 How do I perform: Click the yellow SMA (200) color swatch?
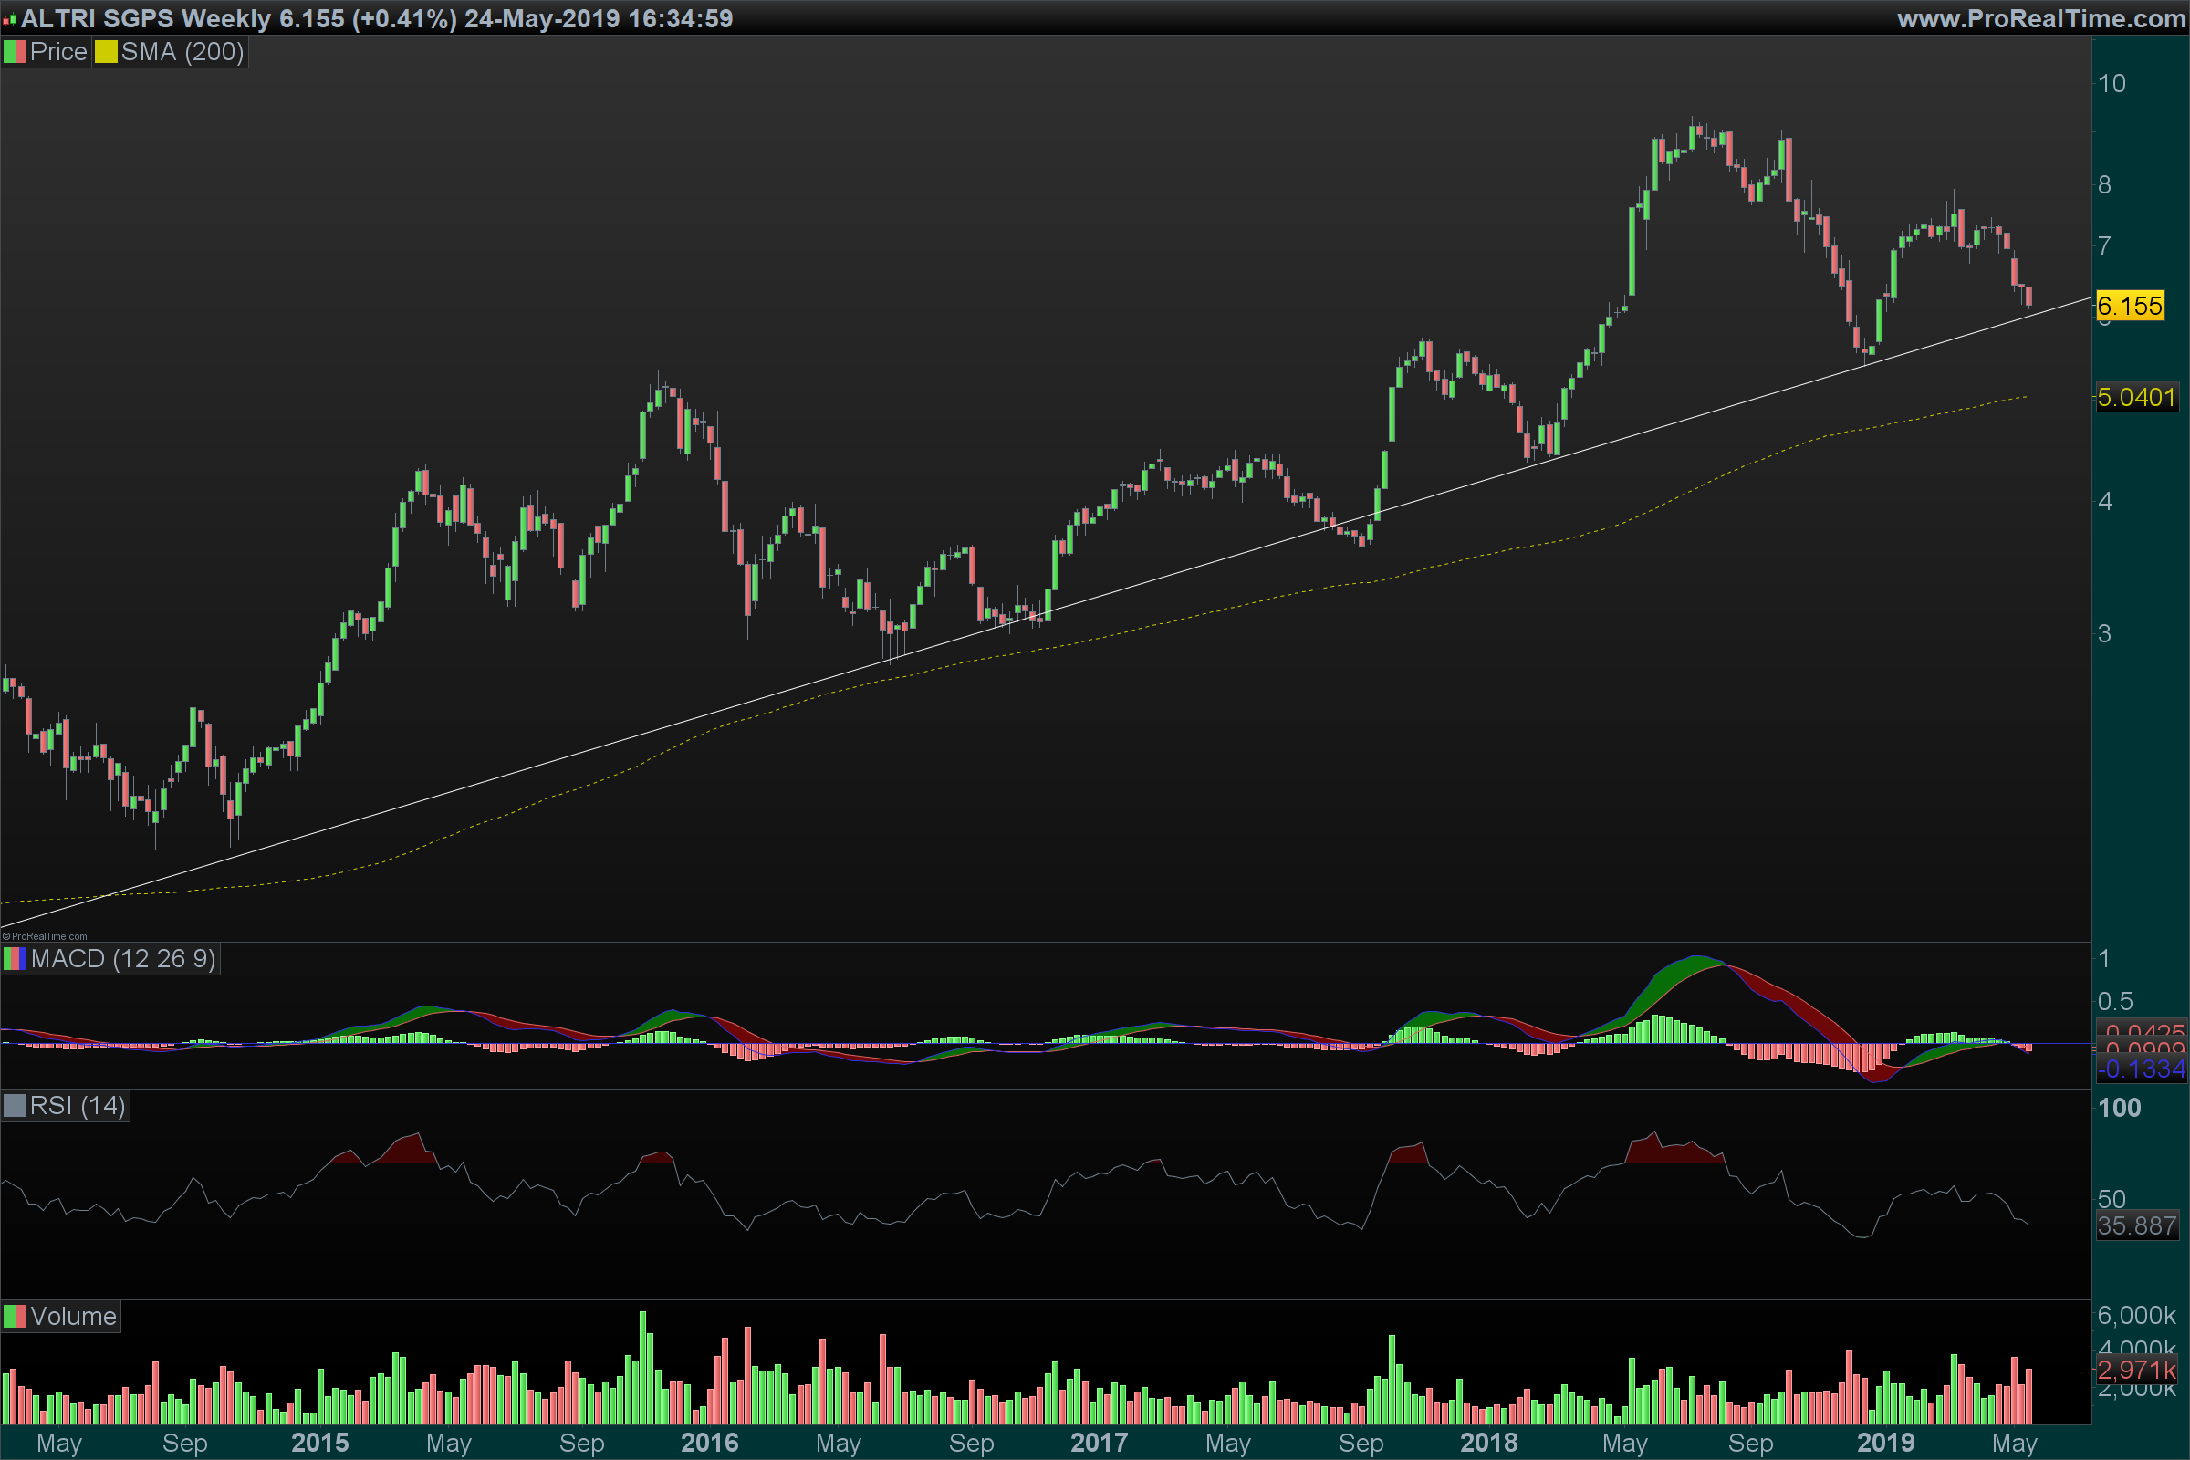coord(106,52)
